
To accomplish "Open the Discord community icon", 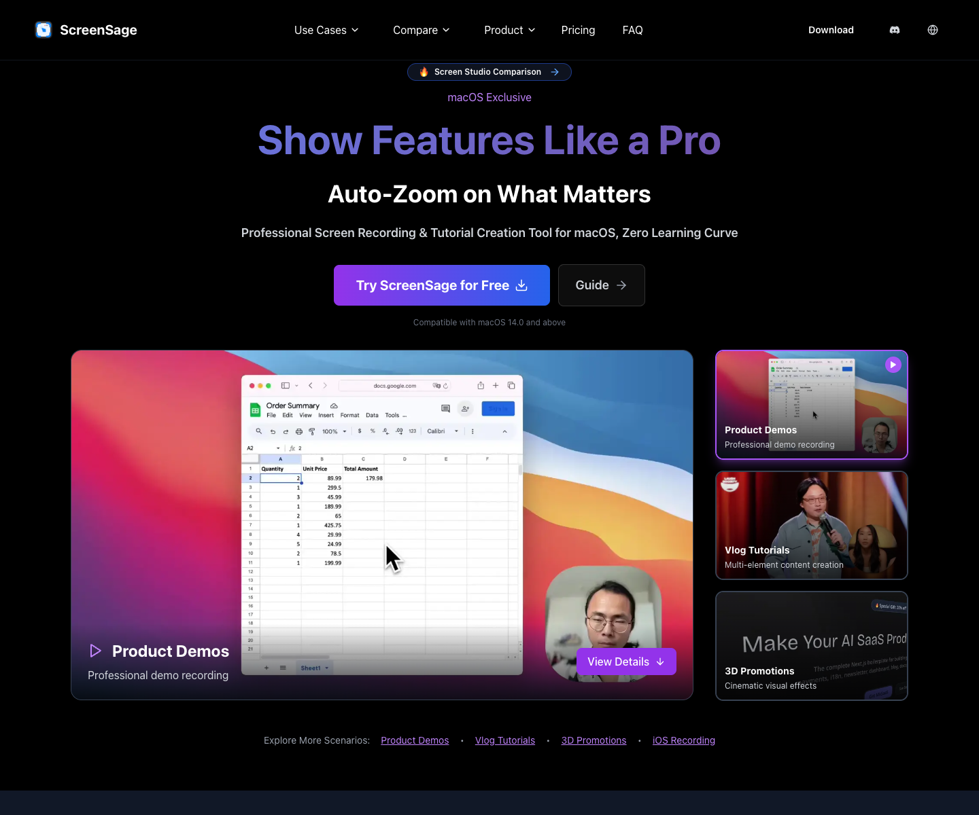I will [895, 30].
